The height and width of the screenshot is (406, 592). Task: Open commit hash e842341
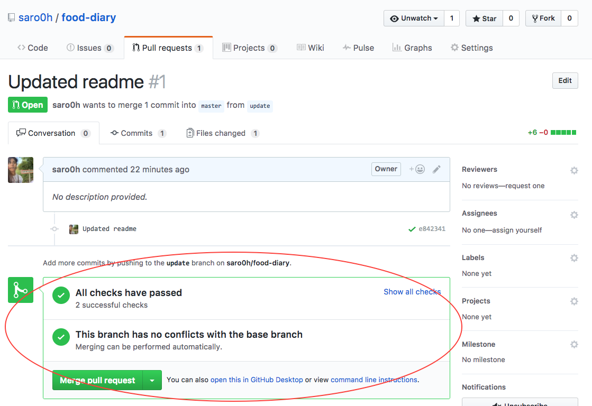pos(432,229)
